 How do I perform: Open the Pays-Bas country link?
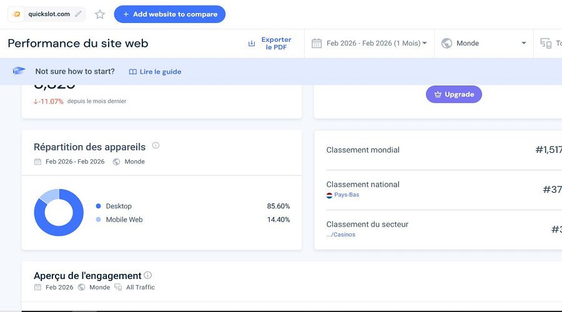coord(347,195)
